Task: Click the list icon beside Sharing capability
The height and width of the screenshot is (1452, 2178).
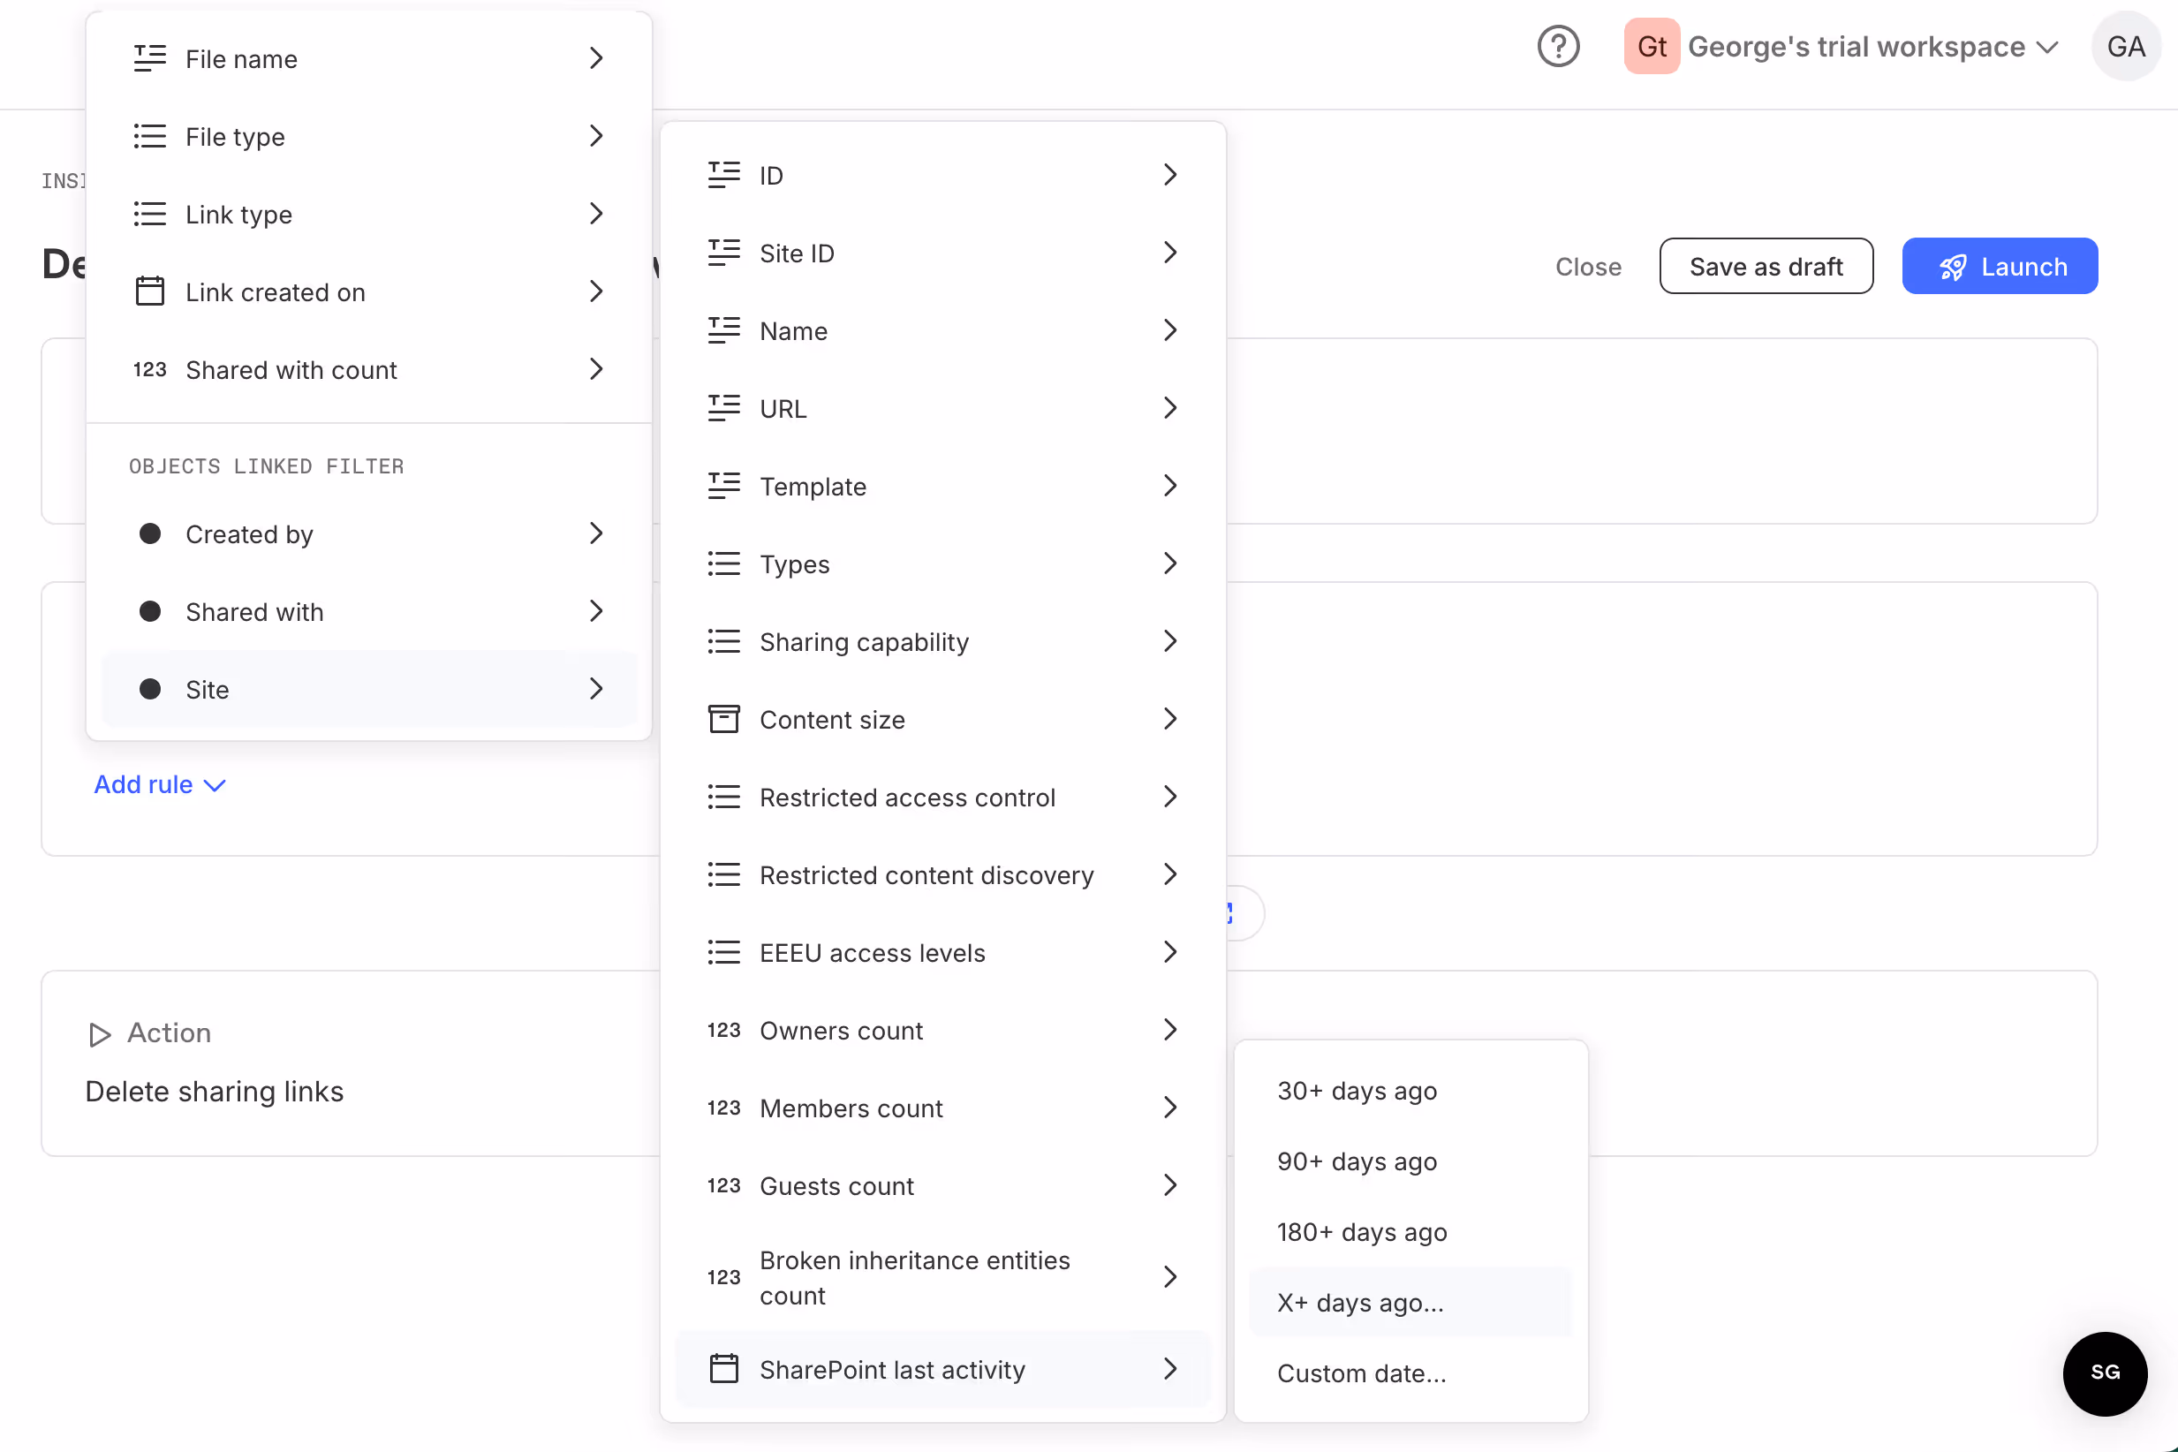Action: coord(723,642)
